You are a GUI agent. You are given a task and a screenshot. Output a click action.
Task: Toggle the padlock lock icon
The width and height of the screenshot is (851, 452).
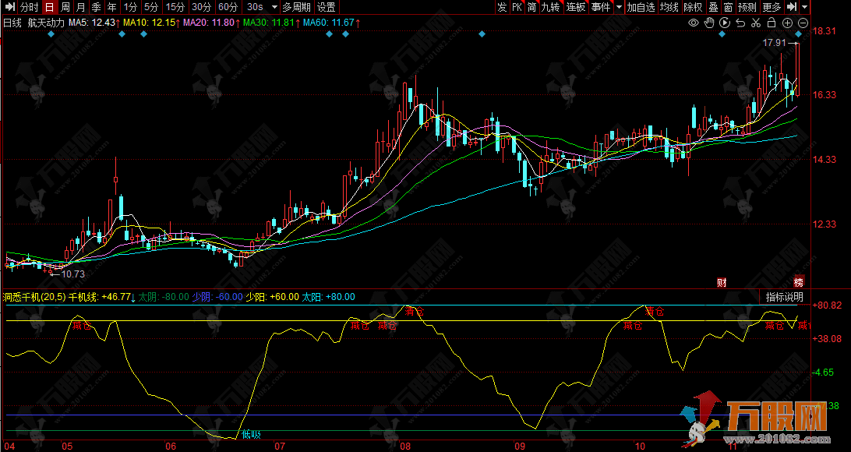[x=772, y=23]
